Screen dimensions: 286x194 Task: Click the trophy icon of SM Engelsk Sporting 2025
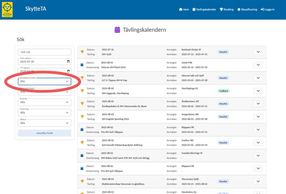[x=82, y=116]
